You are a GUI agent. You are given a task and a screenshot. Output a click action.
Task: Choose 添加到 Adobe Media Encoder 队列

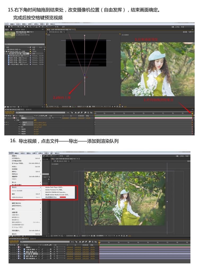(57, 195)
